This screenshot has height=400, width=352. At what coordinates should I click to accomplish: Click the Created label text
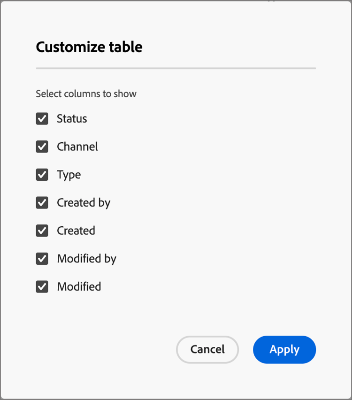76,231
